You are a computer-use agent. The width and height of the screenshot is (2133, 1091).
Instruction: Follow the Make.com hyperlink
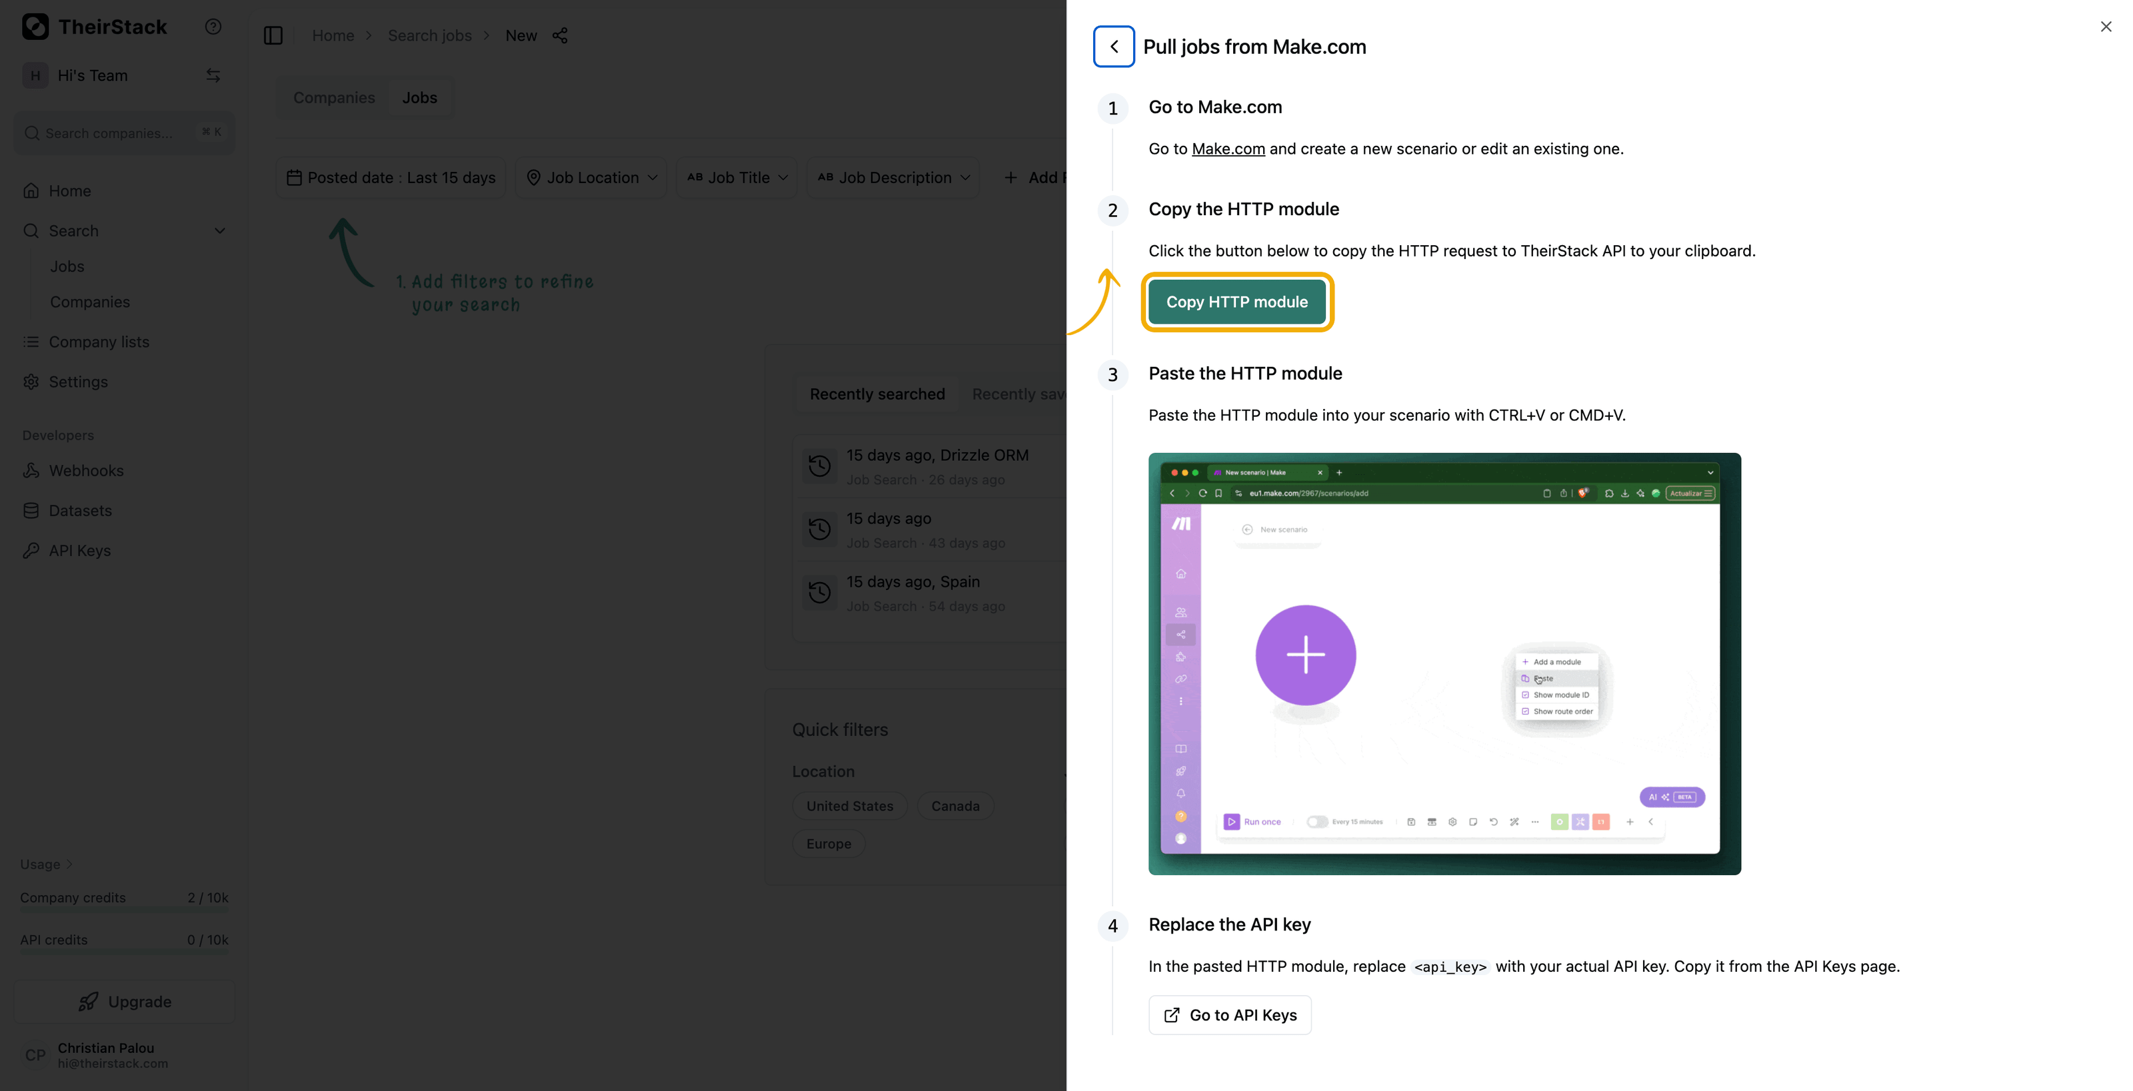click(x=1228, y=149)
